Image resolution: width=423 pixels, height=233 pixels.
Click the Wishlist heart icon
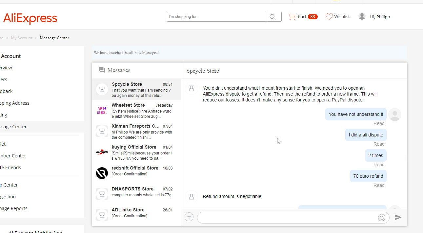[x=329, y=17]
